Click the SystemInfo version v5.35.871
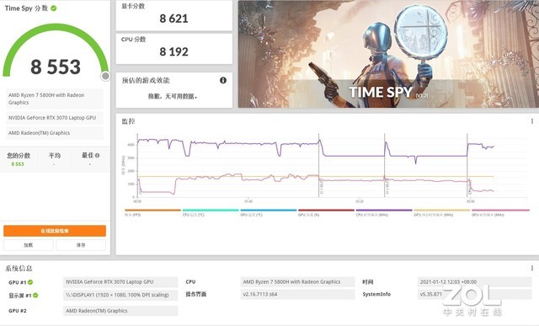This screenshot has height=326, width=539. point(474,294)
